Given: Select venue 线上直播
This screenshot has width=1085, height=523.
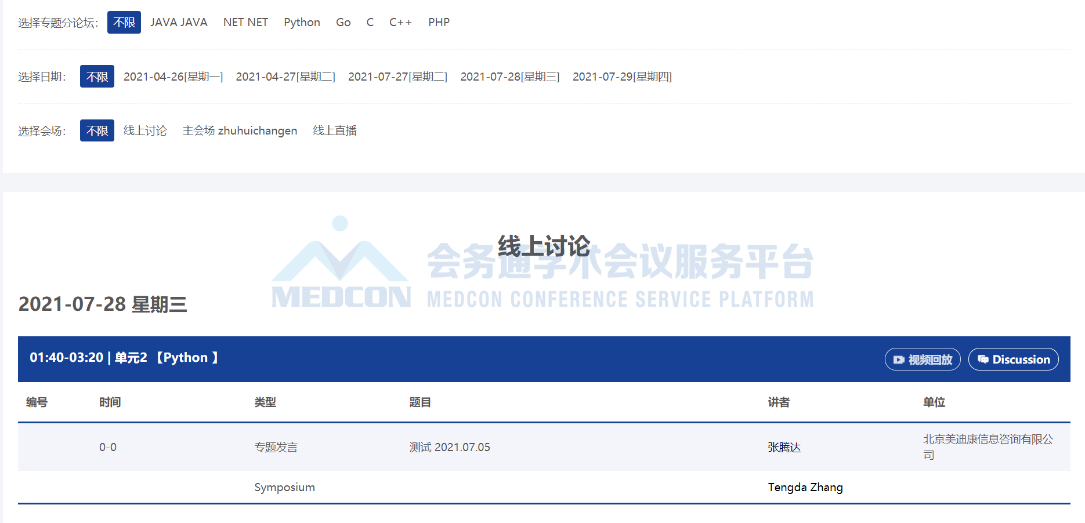Looking at the screenshot, I should point(335,130).
